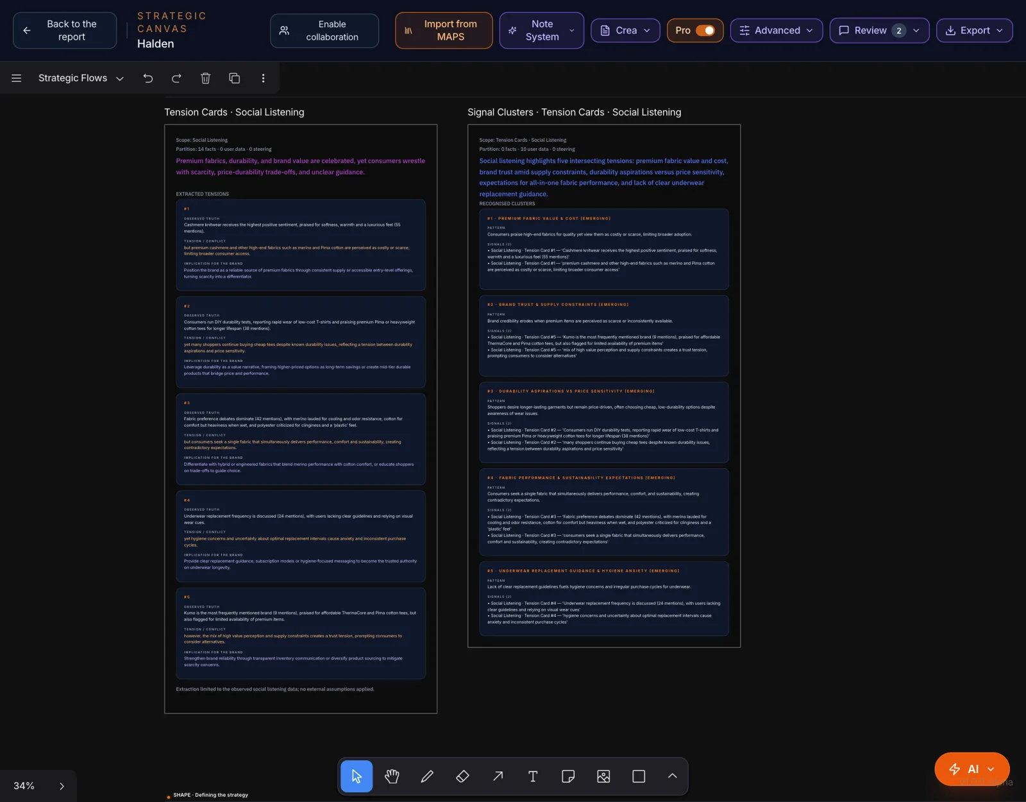1026x802 pixels.
Task: Open the Export dropdown menu
Action: 974,30
